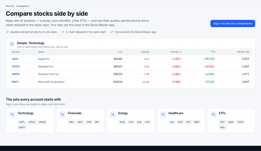Click the MA ticker chip
This screenshot has height=151, width=261.
(97, 122)
